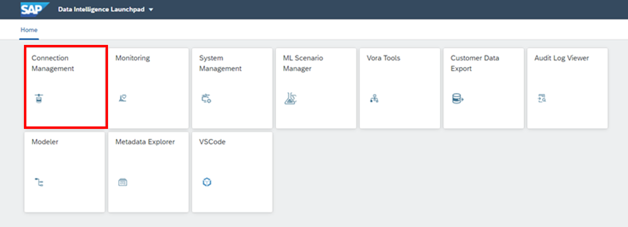Click the Vora Tools tile icon

(374, 99)
